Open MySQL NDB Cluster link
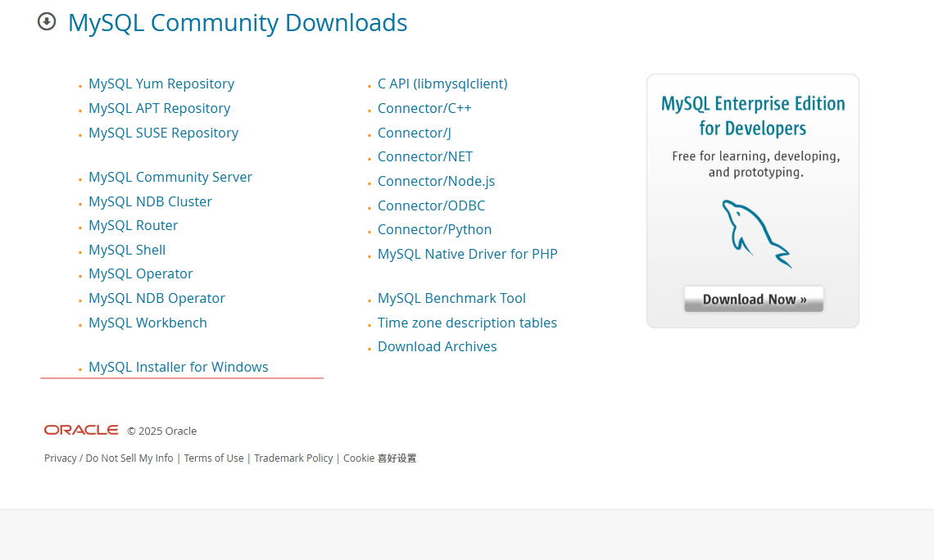 pyautogui.click(x=150, y=201)
